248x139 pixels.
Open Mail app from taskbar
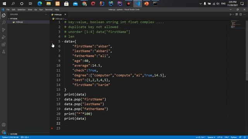[75, 3]
